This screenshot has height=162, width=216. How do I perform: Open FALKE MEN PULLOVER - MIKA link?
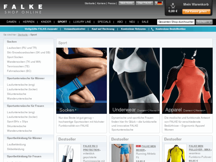tap(200, 148)
